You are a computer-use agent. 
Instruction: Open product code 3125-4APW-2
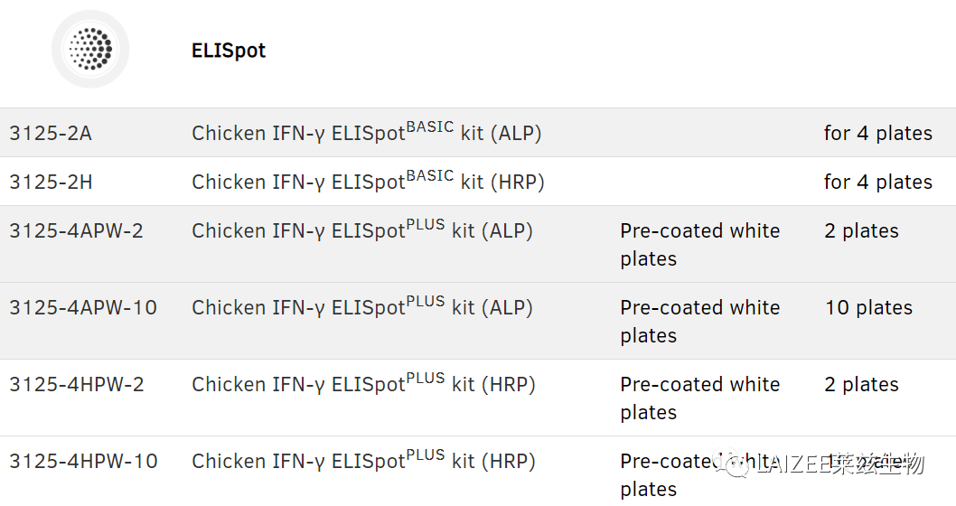tap(76, 231)
